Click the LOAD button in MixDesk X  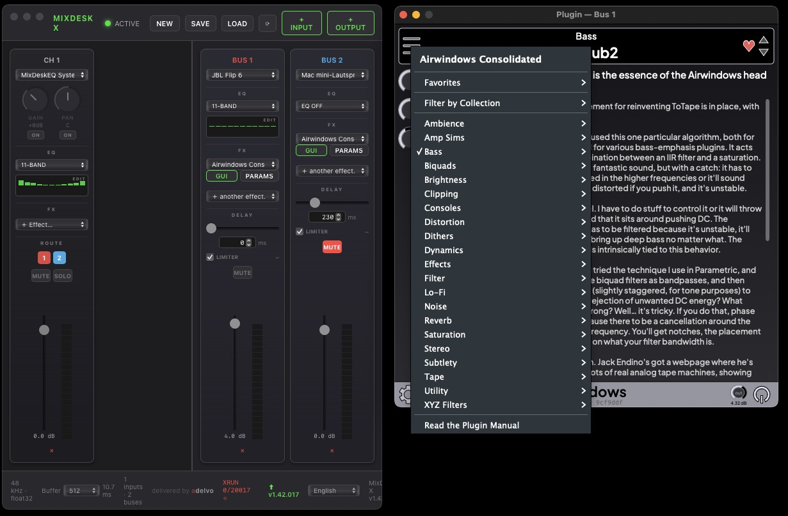[237, 24]
